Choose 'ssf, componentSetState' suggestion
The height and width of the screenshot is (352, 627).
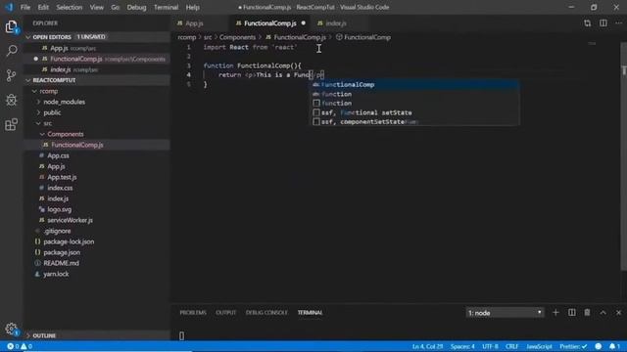click(415, 121)
